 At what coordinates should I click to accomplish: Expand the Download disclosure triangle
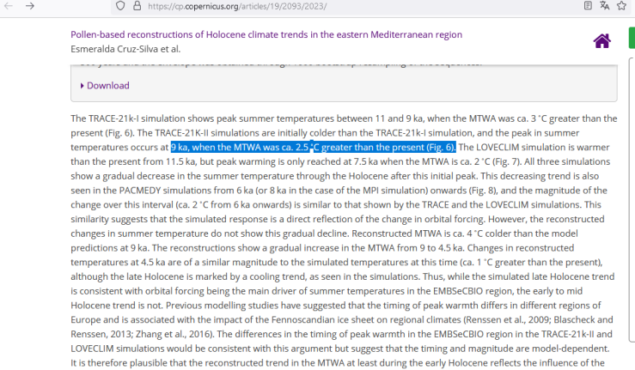(x=82, y=86)
